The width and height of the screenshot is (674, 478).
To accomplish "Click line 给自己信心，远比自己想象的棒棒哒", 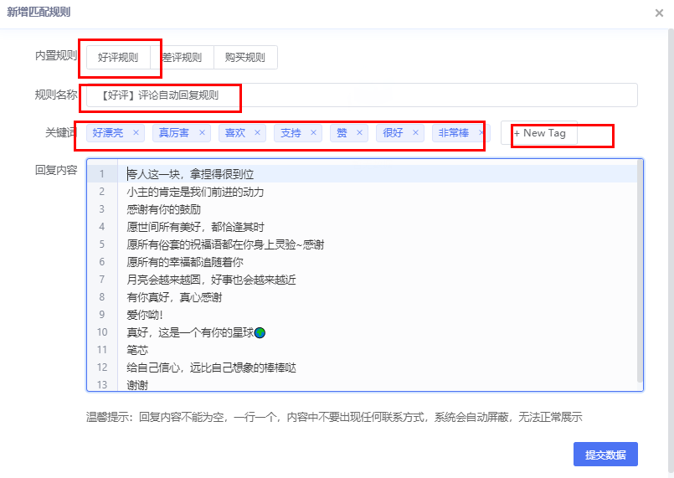I will [211, 368].
